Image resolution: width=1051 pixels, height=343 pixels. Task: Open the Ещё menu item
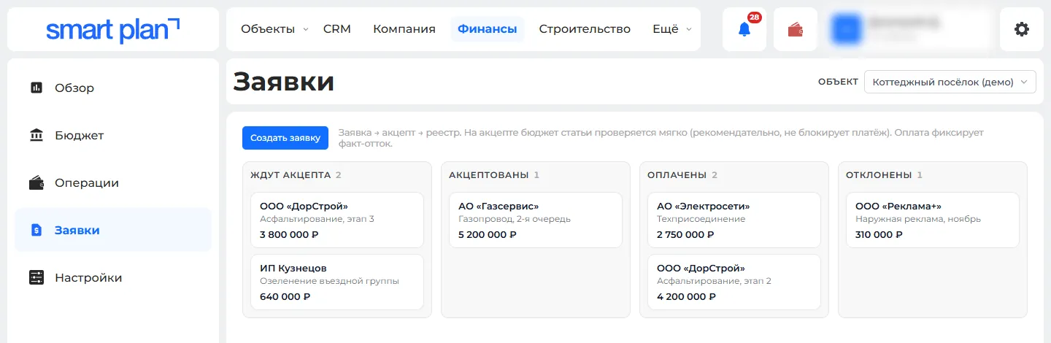666,29
